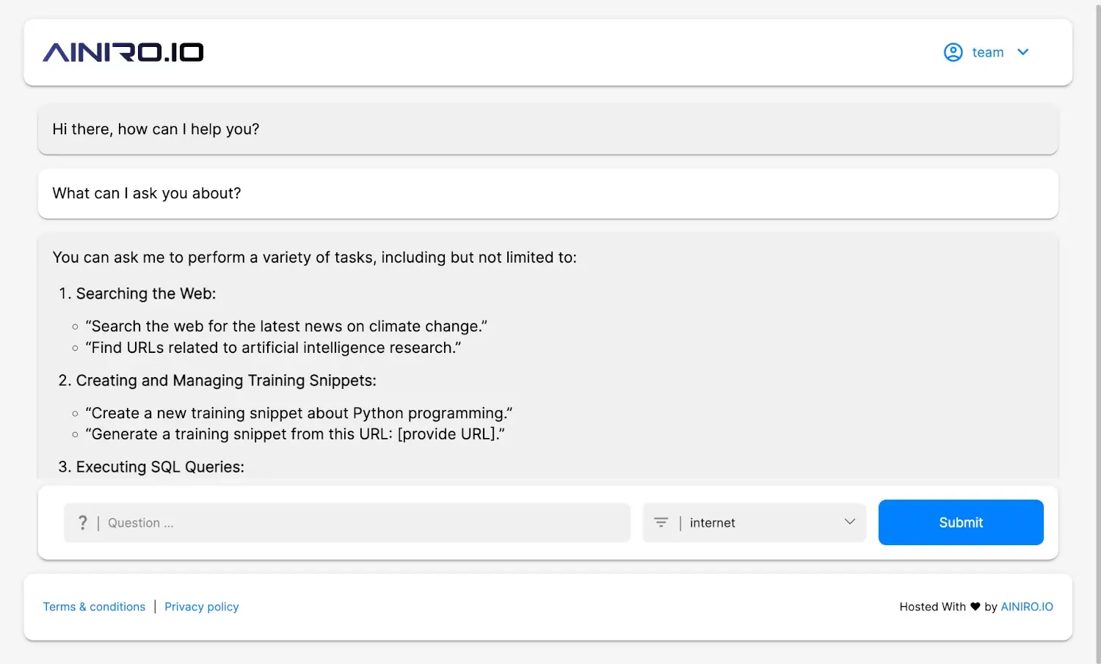
Task: Click the 'Executing SQL Queries' heading
Action: 159,467
